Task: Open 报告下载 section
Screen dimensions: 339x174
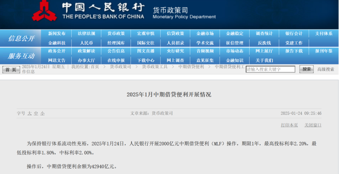Action: point(294,51)
